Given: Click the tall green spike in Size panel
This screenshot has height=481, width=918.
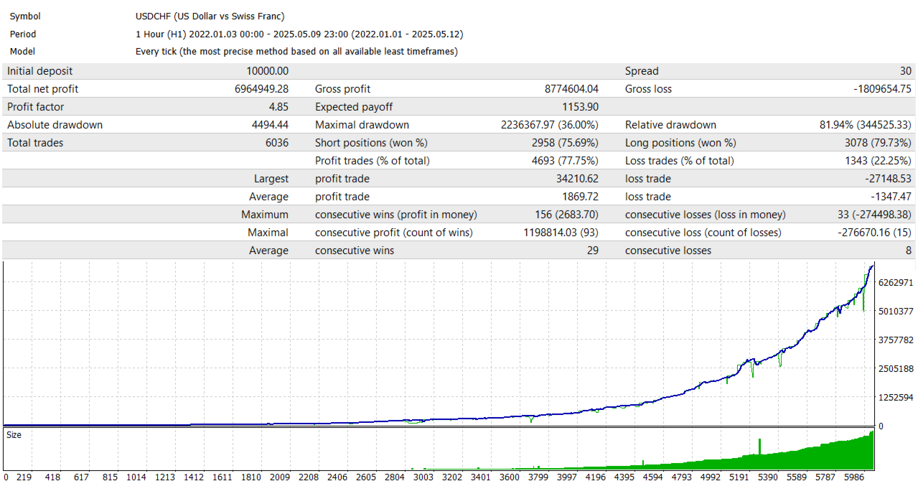Looking at the screenshot, I should tap(759, 447).
